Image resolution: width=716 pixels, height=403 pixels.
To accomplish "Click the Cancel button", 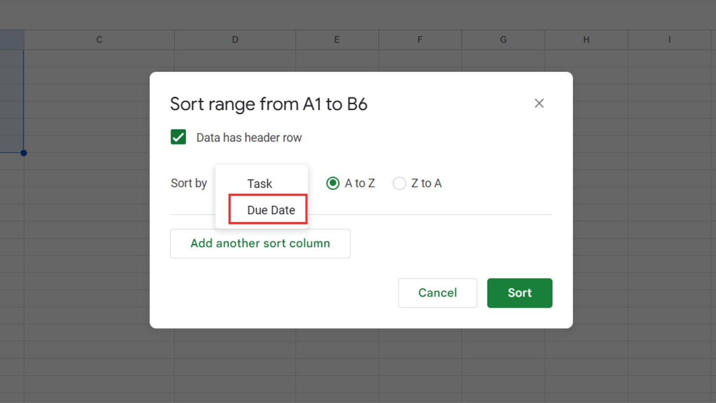I will 437,293.
